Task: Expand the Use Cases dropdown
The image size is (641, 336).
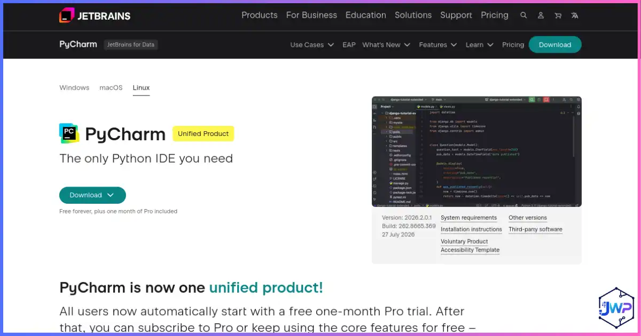Action: click(x=312, y=45)
